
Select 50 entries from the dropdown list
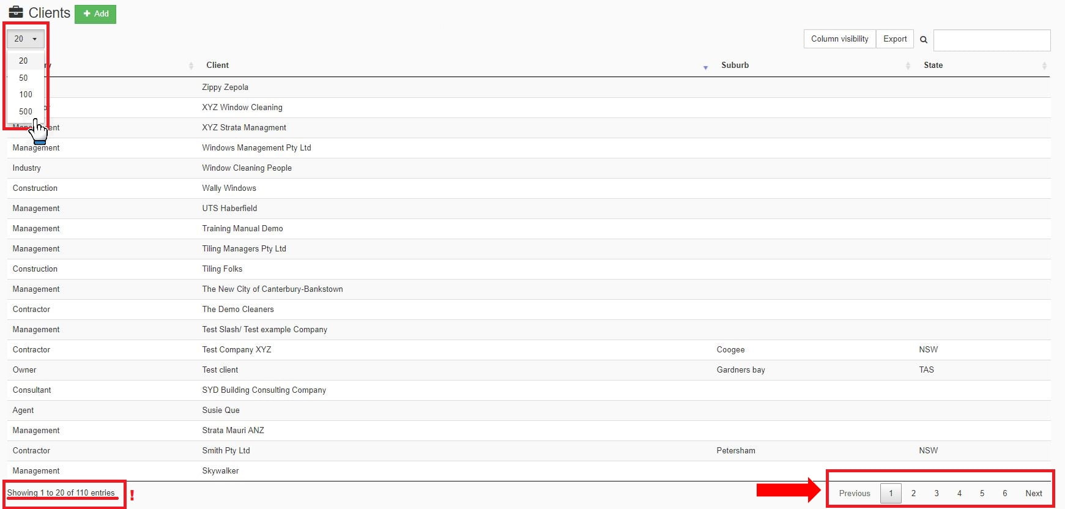pos(23,78)
